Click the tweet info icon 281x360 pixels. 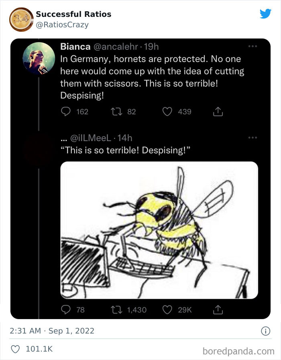coord(265,331)
